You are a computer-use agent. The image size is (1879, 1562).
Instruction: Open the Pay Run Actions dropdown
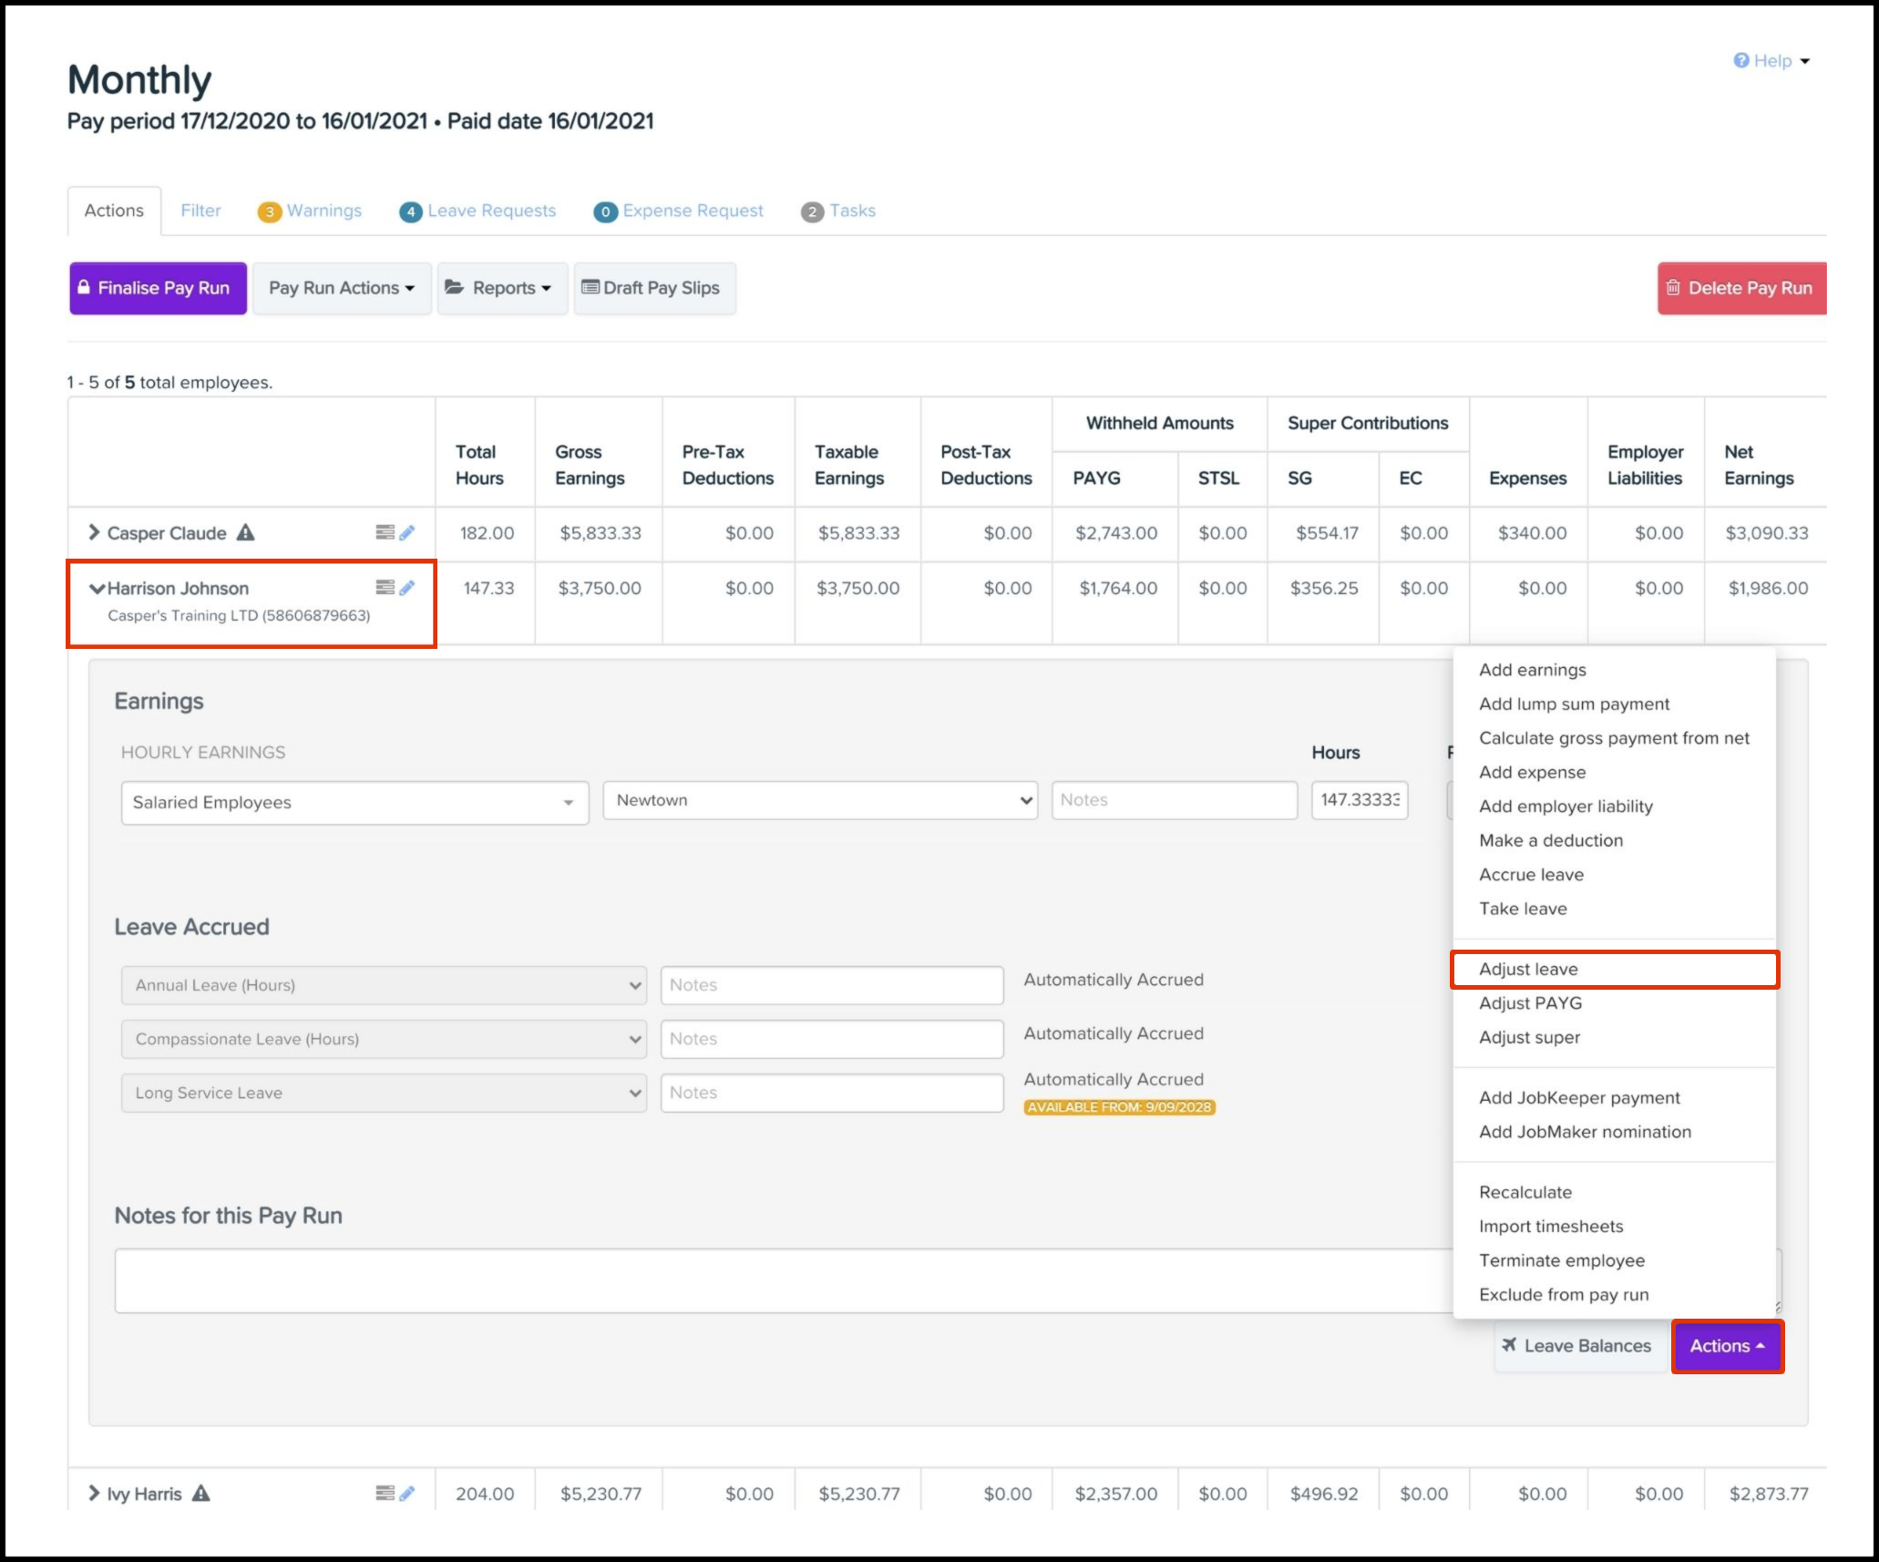click(341, 288)
